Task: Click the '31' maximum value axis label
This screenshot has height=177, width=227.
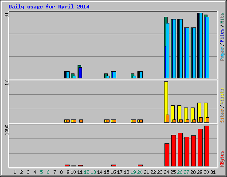Action: [x=7, y=15]
